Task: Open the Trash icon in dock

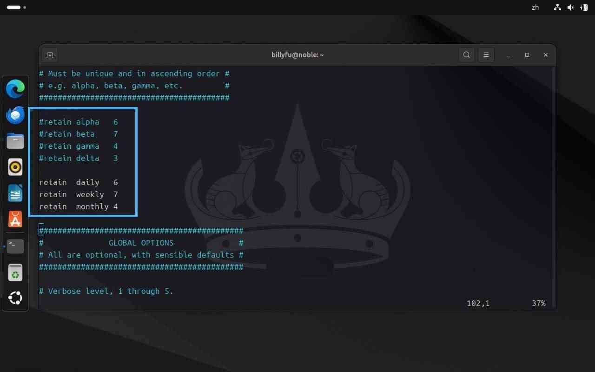Action: coord(15,273)
